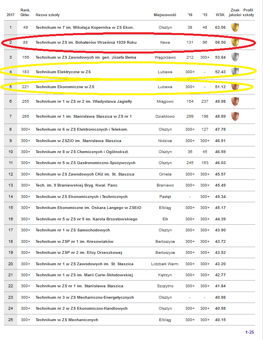Screen dimensions: 263x340
Task: Select the Miejscowość column header
Action: point(165,15)
